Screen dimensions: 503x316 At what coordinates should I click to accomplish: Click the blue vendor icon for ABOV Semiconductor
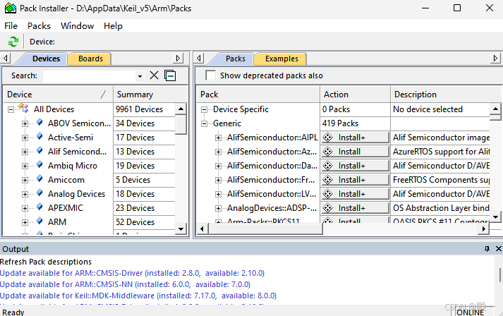tap(40, 122)
